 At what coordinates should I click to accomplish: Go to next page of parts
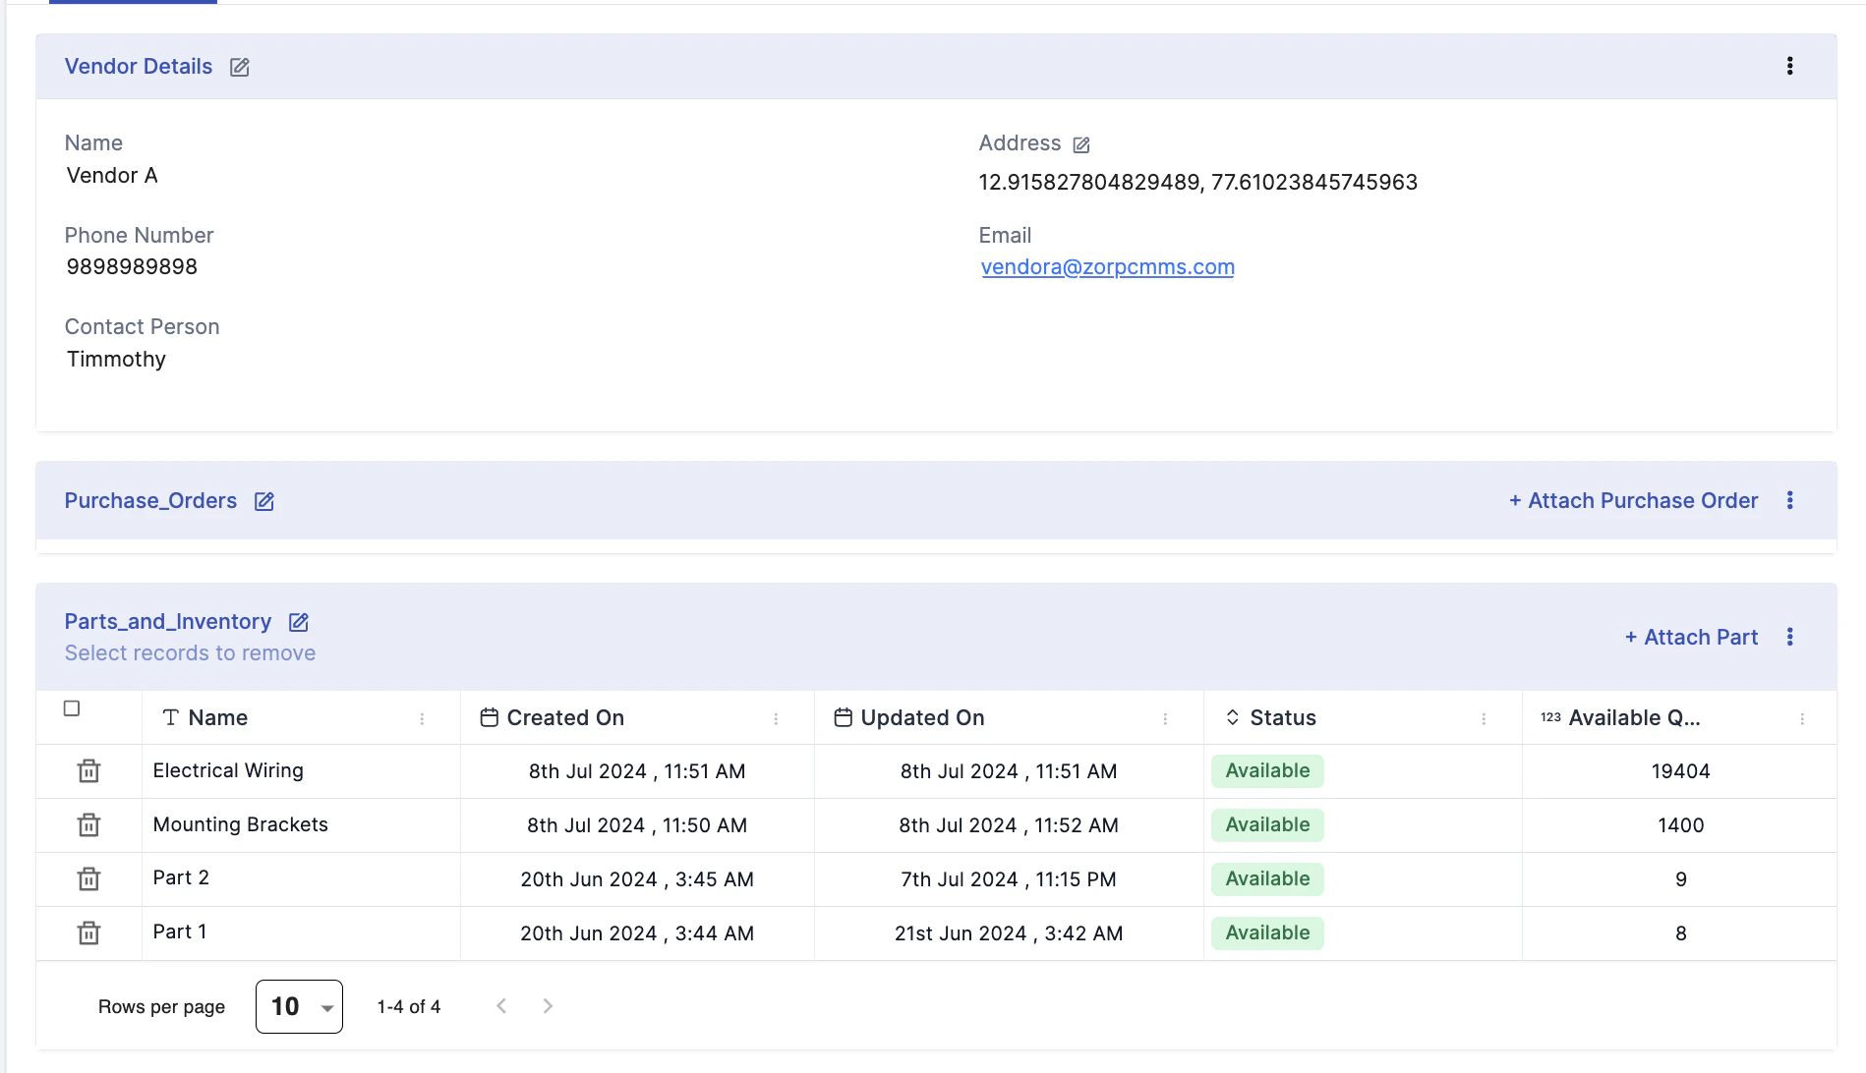tap(548, 1005)
